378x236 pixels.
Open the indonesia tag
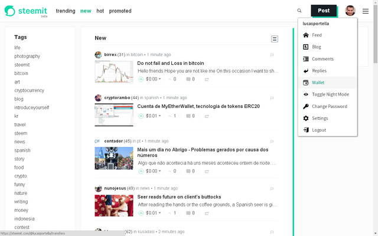pos(24,219)
